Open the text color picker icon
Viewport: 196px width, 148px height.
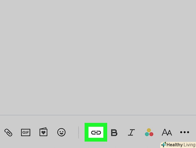[149, 132]
